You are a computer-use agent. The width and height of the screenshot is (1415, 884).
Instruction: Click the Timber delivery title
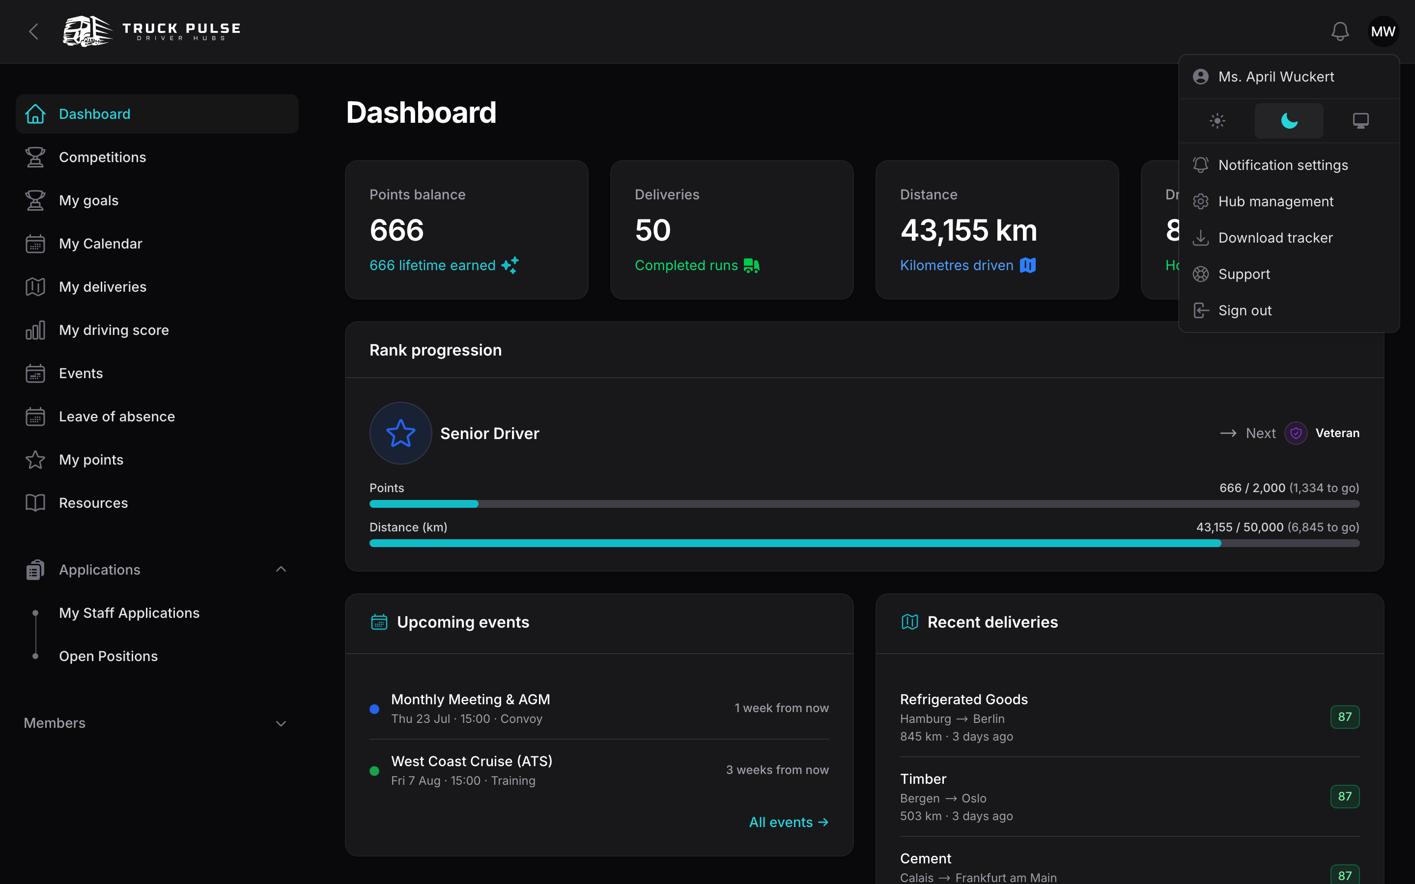tap(923, 779)
